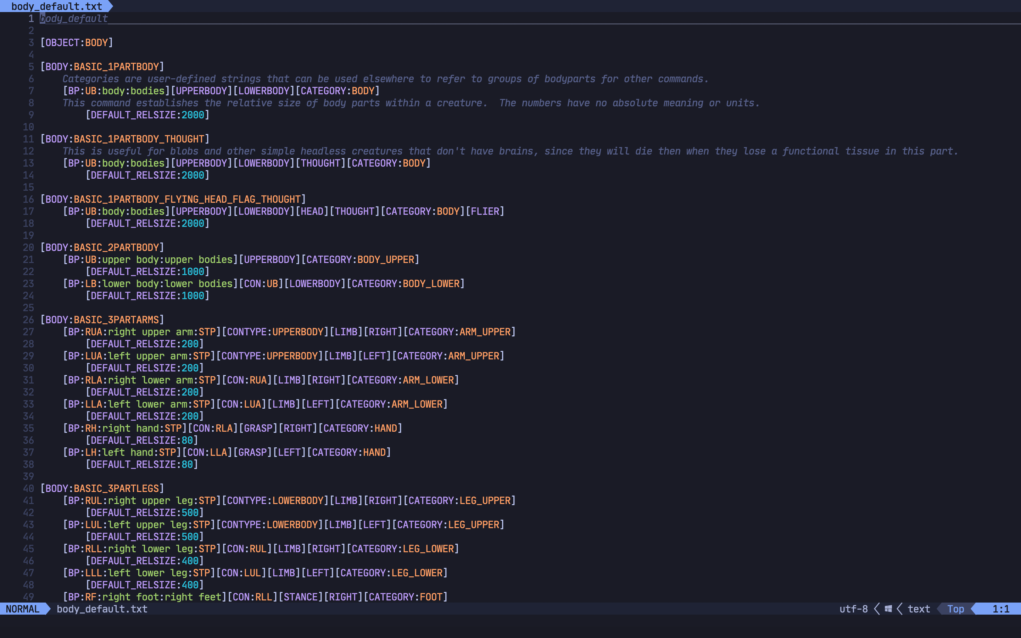Click comment starting 'Categories are user-defined strings'
The image size is (1021, 638).
(386, 79)
